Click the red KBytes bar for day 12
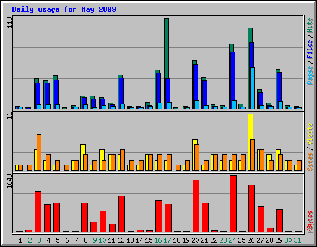Screen dimensions: 317x247 (x=122, y=214)
